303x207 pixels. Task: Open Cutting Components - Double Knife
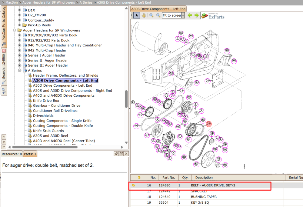63,126
